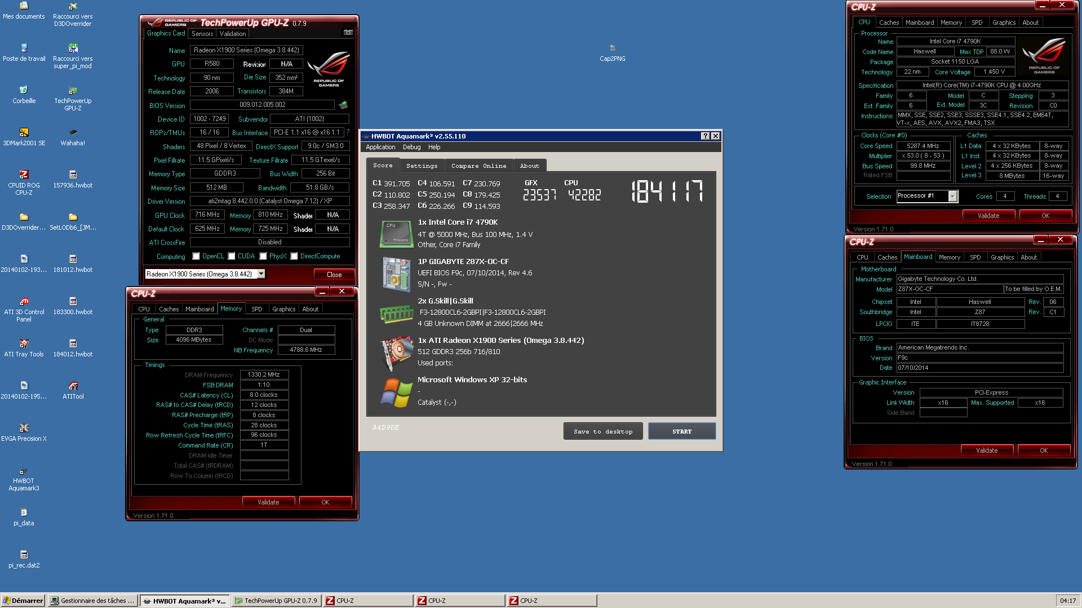Click Aquamark START button
The width and height of the screenshot is (1082, 608).
[x=682, y=431]
